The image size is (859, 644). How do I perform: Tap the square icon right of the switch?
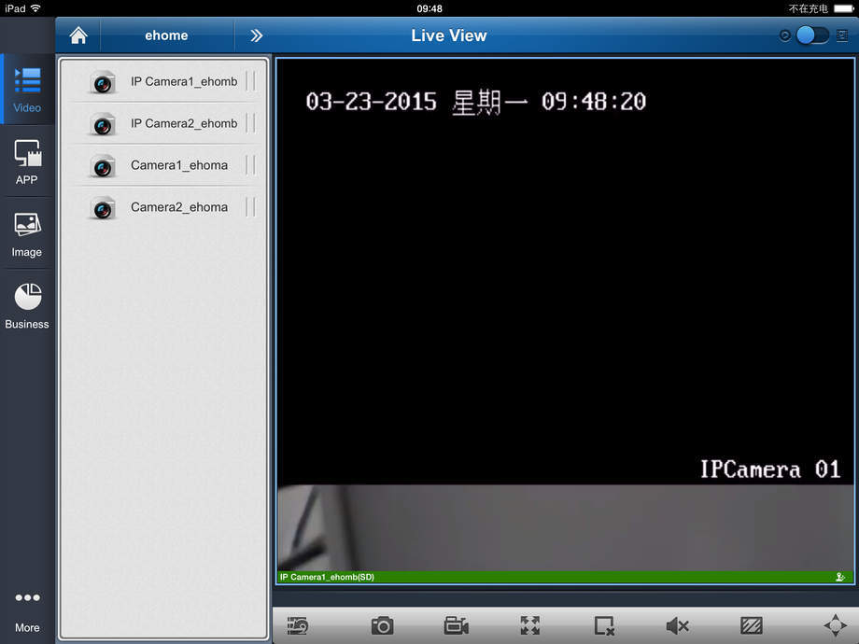(842, 35)
